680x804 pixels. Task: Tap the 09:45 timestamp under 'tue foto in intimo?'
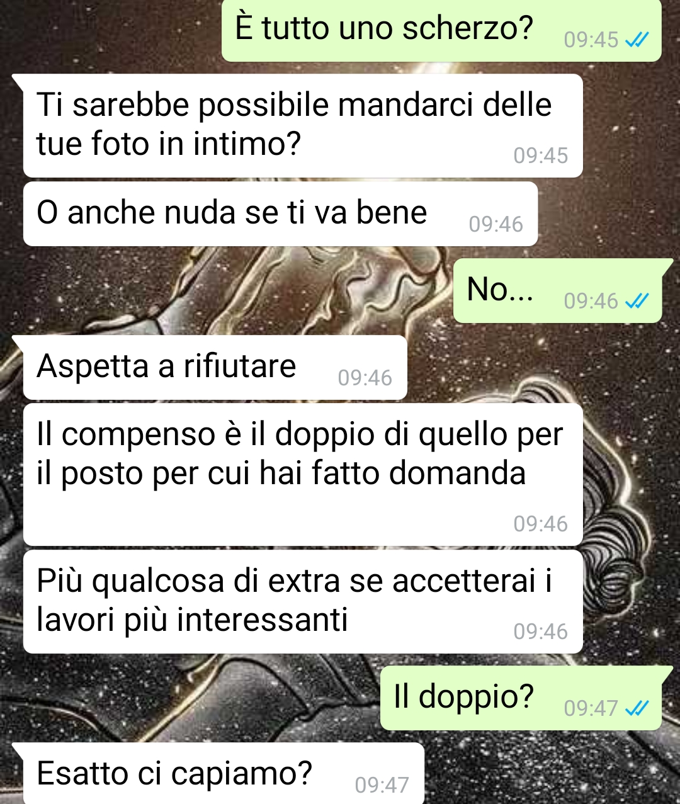pyautogui.click(x=541, y=156)
